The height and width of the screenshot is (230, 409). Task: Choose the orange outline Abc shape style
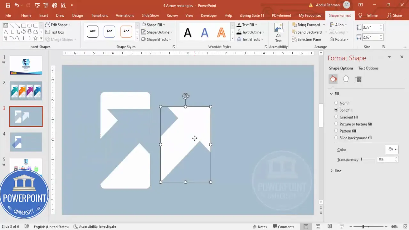click(x=126, y=31)
